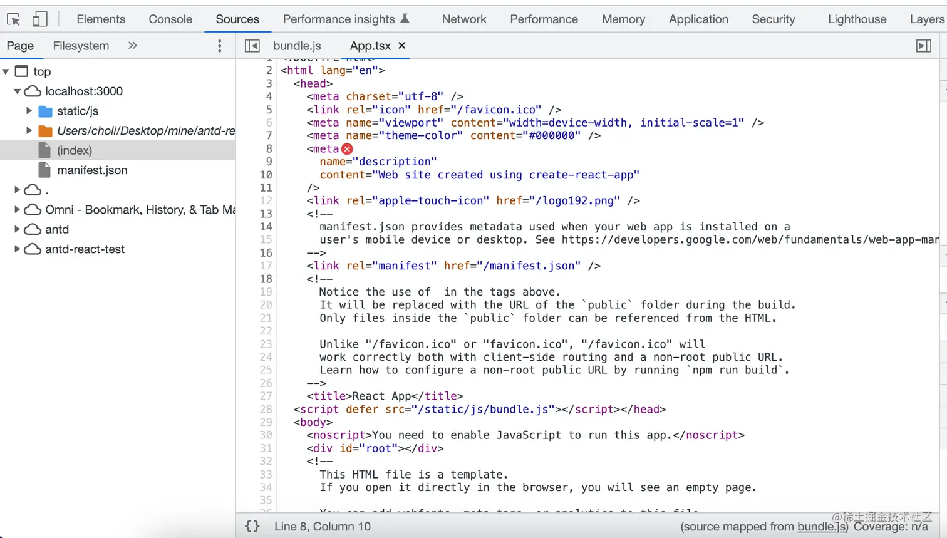Close the App.tsx file tab
The width and height of the screenshot is (947, 538).
pyautogui.click(x=402, y=46)
